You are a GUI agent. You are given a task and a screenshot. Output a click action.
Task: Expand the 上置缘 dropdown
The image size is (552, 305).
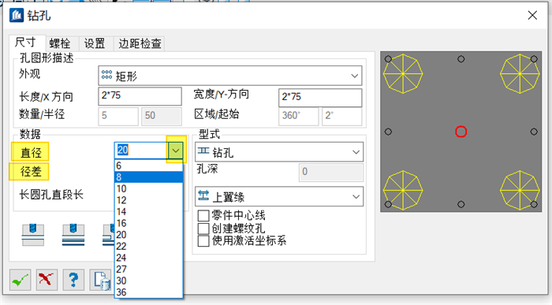(279, 197)
